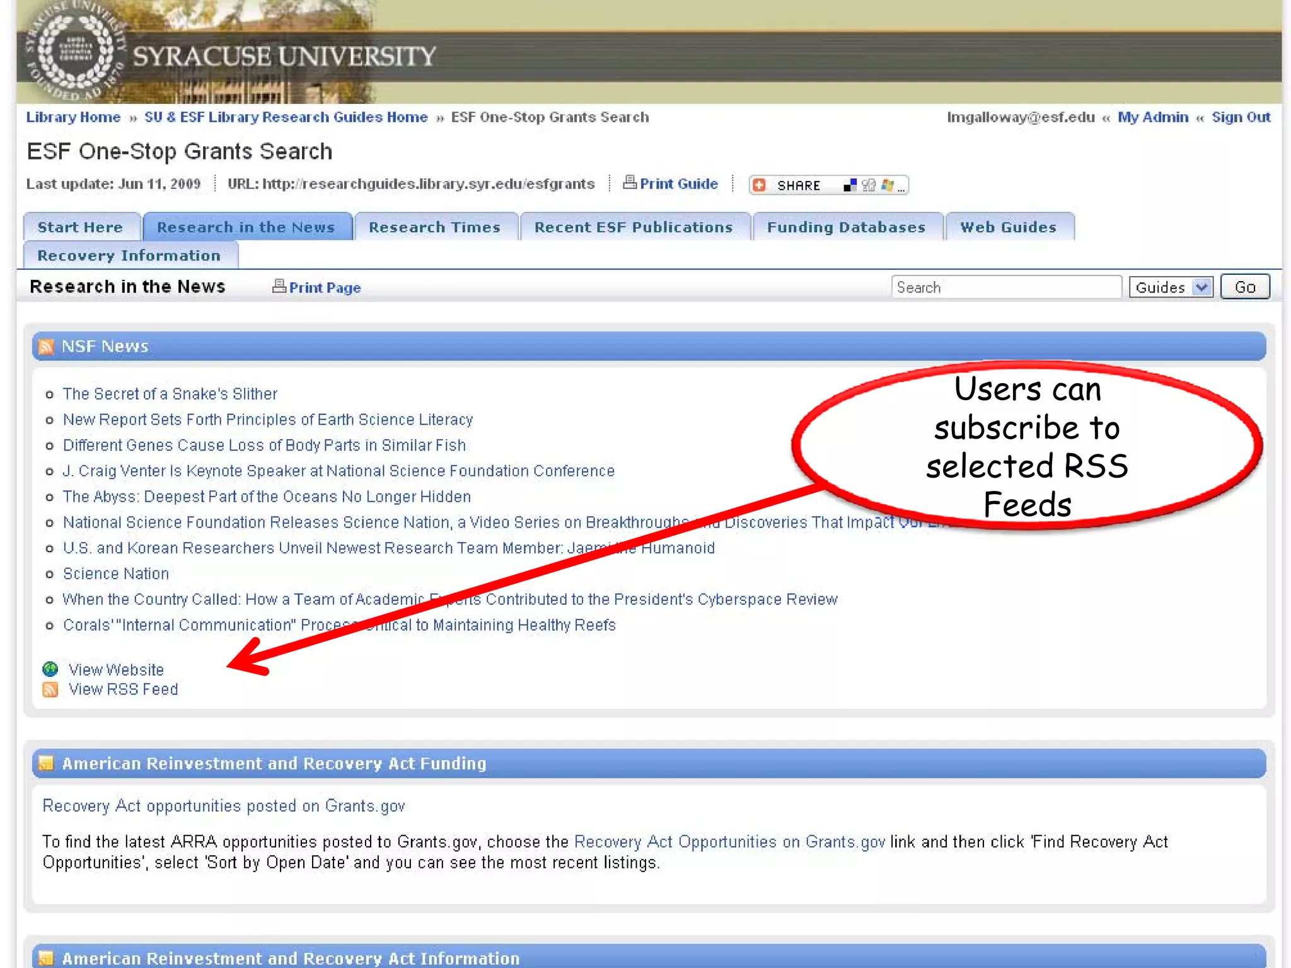Open the Recovery Information tab

pos(129,255)
